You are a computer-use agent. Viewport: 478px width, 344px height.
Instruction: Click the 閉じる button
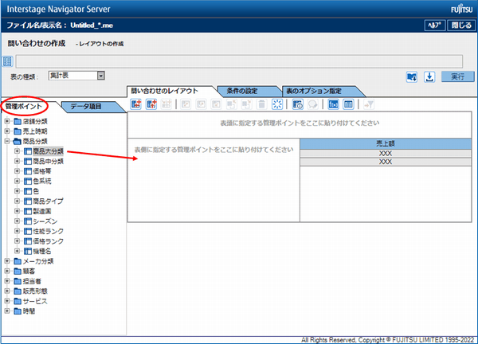[461, 25]
